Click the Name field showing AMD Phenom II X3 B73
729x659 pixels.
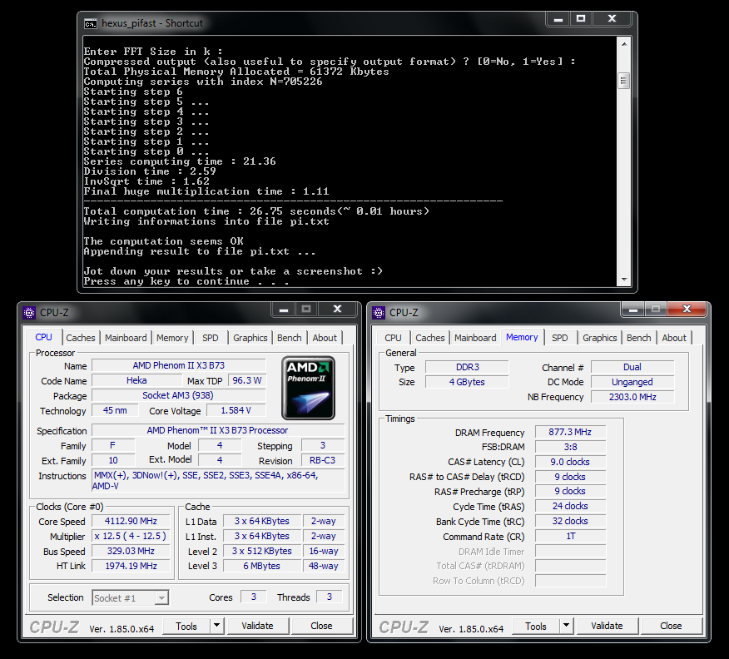tap(179, 366)
